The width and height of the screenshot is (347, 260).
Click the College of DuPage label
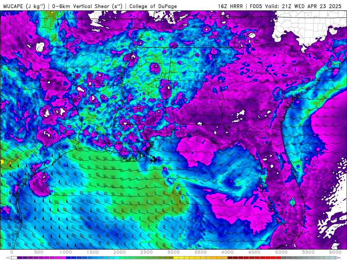click(x=153, y=6)
